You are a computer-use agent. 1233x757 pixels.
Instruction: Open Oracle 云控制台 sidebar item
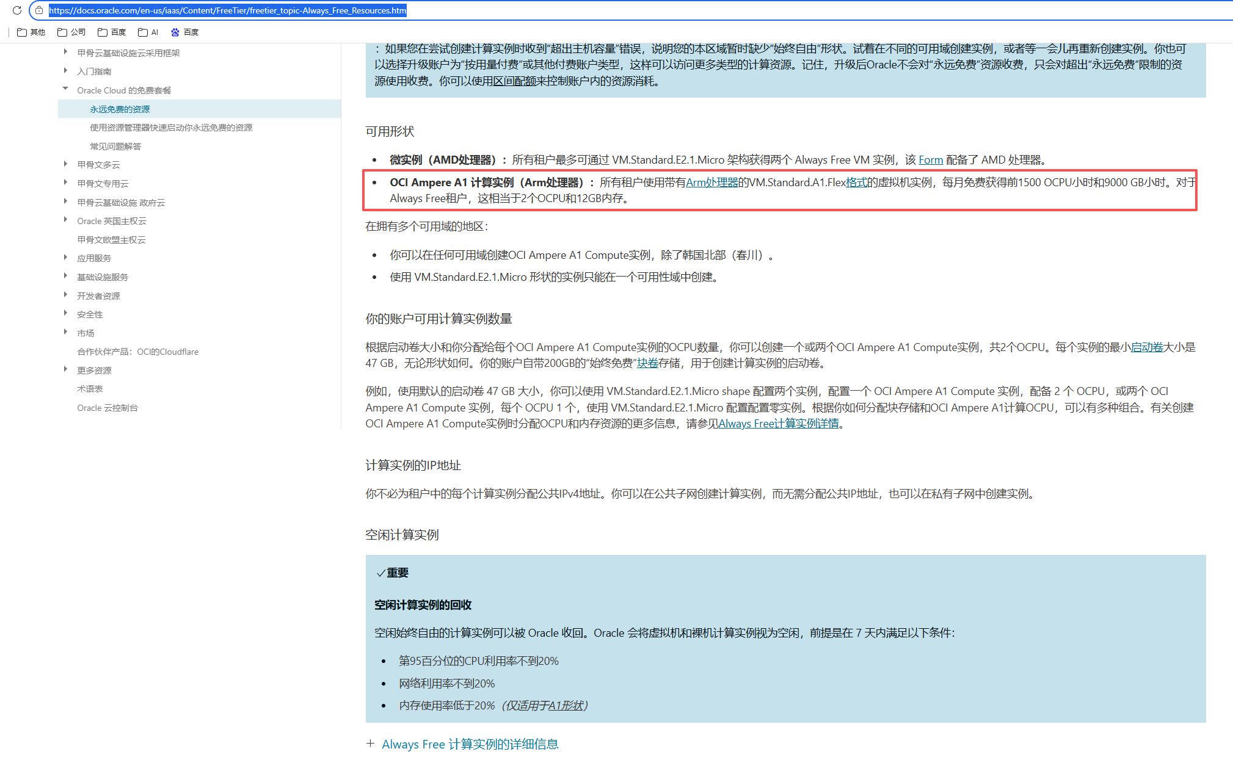[x=107, y=408]
